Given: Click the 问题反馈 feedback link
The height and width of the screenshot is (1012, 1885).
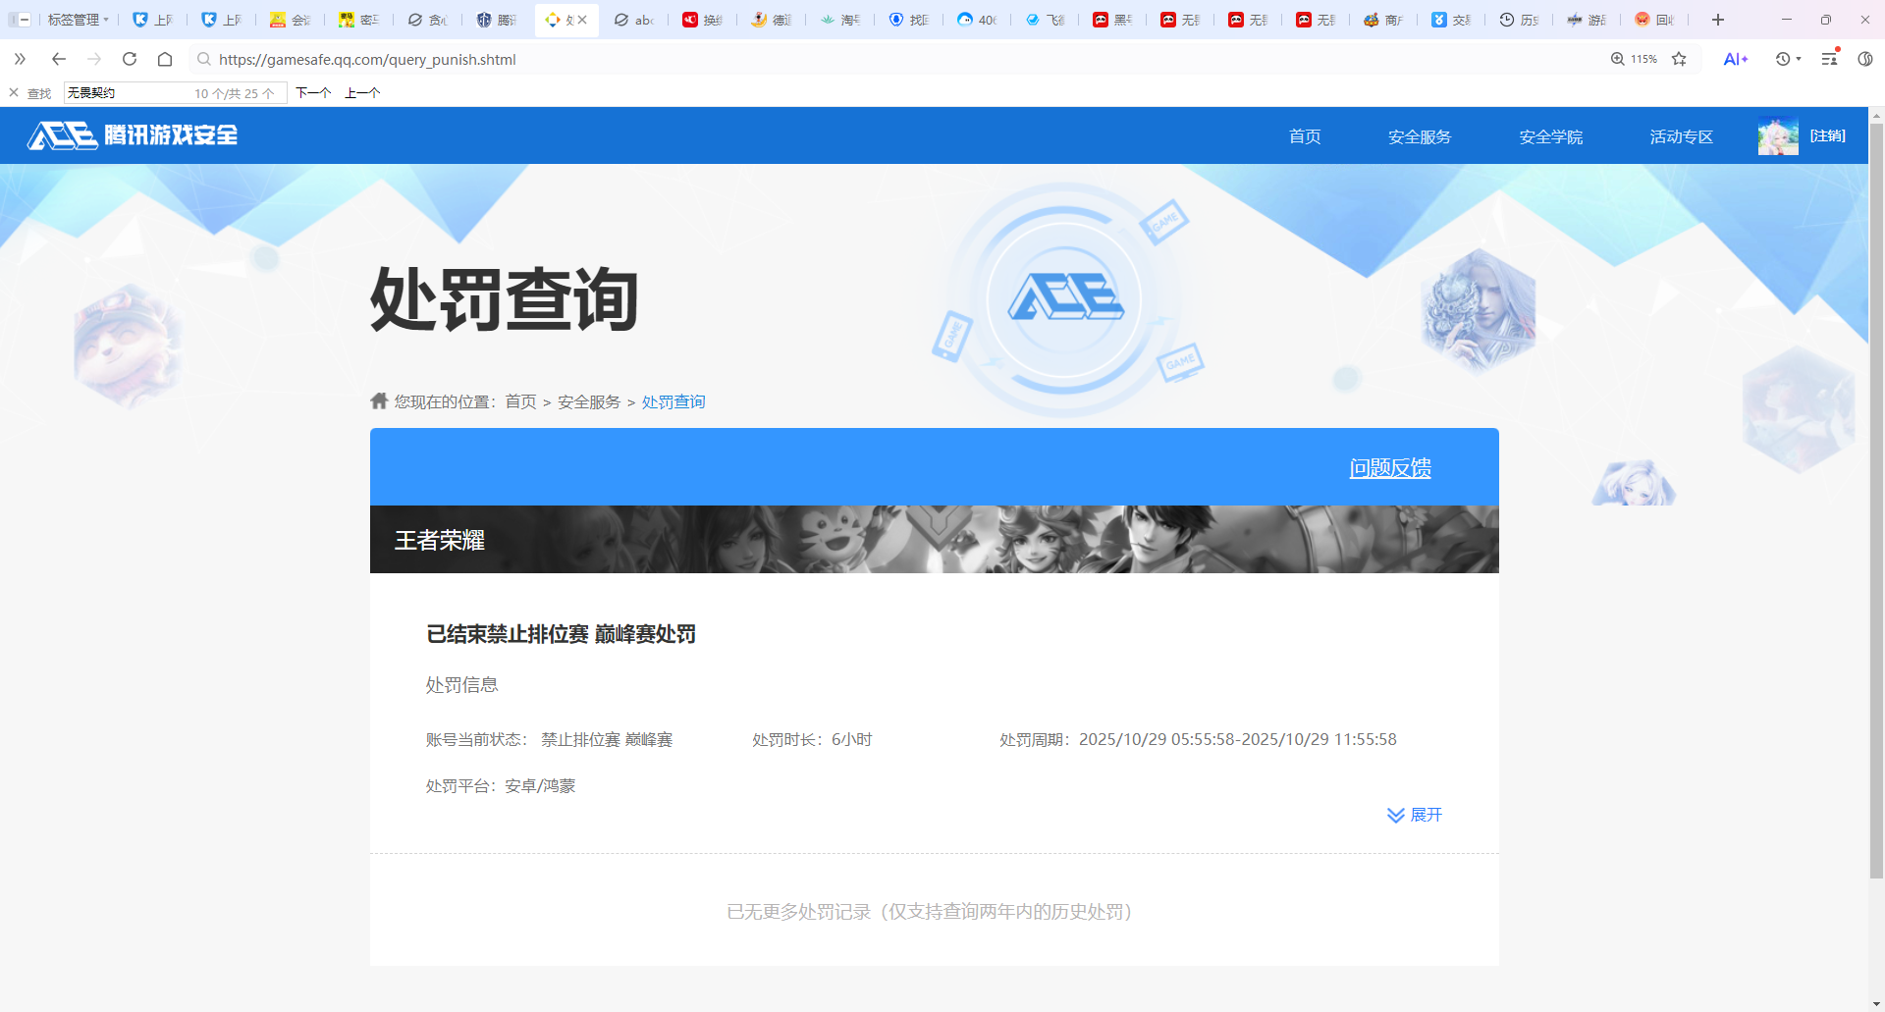Looking at the screenshot, I should tap(1389, 468).
